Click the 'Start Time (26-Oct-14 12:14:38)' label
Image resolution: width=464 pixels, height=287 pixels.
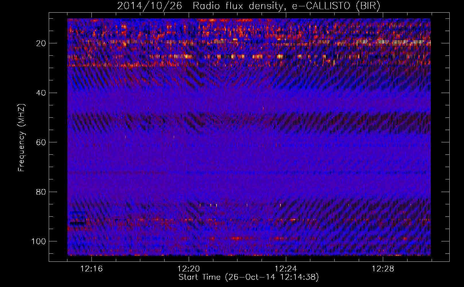[x=249, y=277]
